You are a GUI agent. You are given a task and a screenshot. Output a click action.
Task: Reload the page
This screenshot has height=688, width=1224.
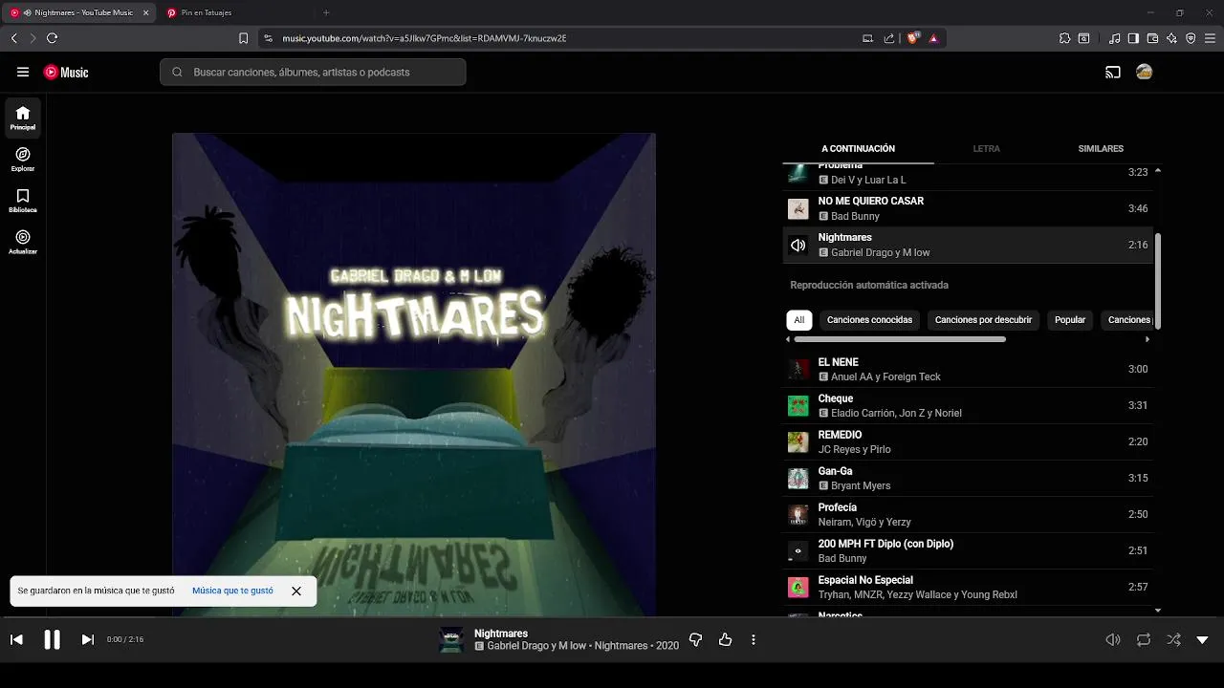pos(53,38)
